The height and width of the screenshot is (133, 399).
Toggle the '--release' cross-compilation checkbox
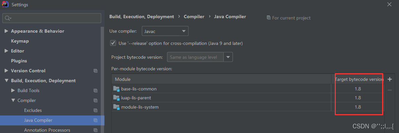[x=113, y=43]
